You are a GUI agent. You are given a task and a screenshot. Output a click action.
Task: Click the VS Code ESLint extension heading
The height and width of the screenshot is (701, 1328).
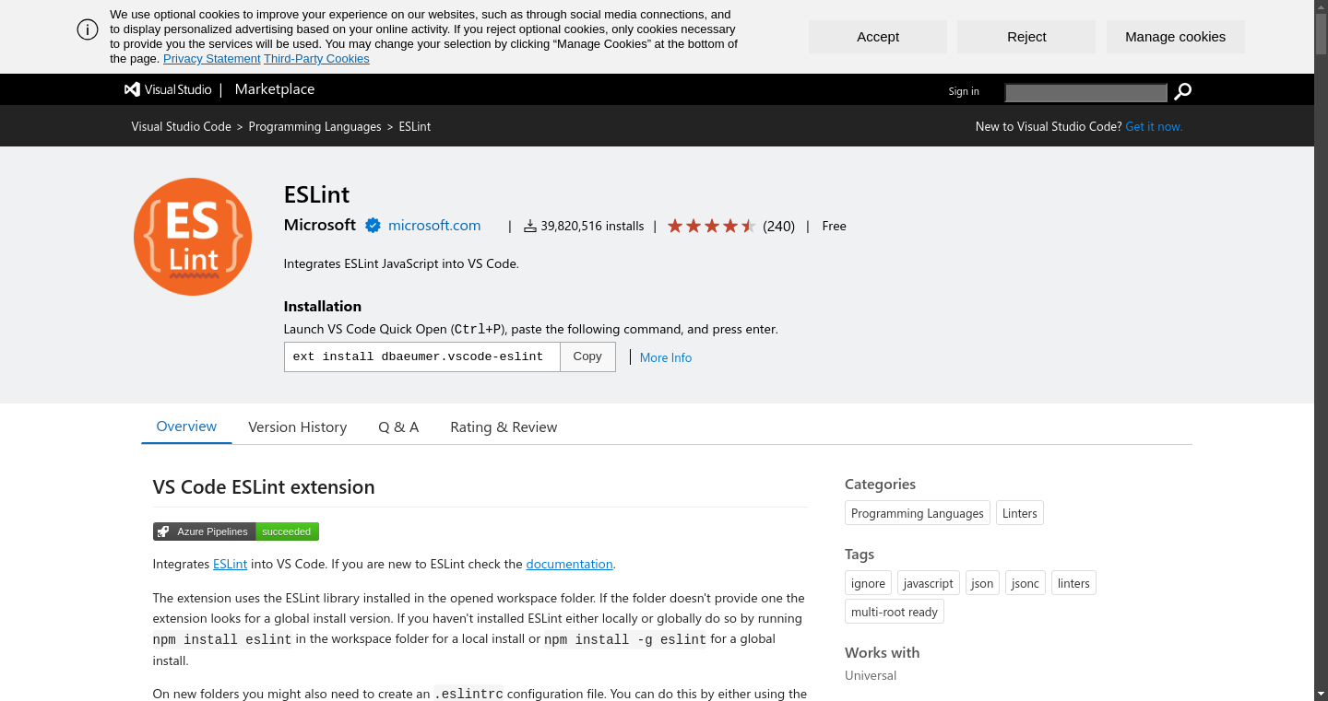(264, 487)
